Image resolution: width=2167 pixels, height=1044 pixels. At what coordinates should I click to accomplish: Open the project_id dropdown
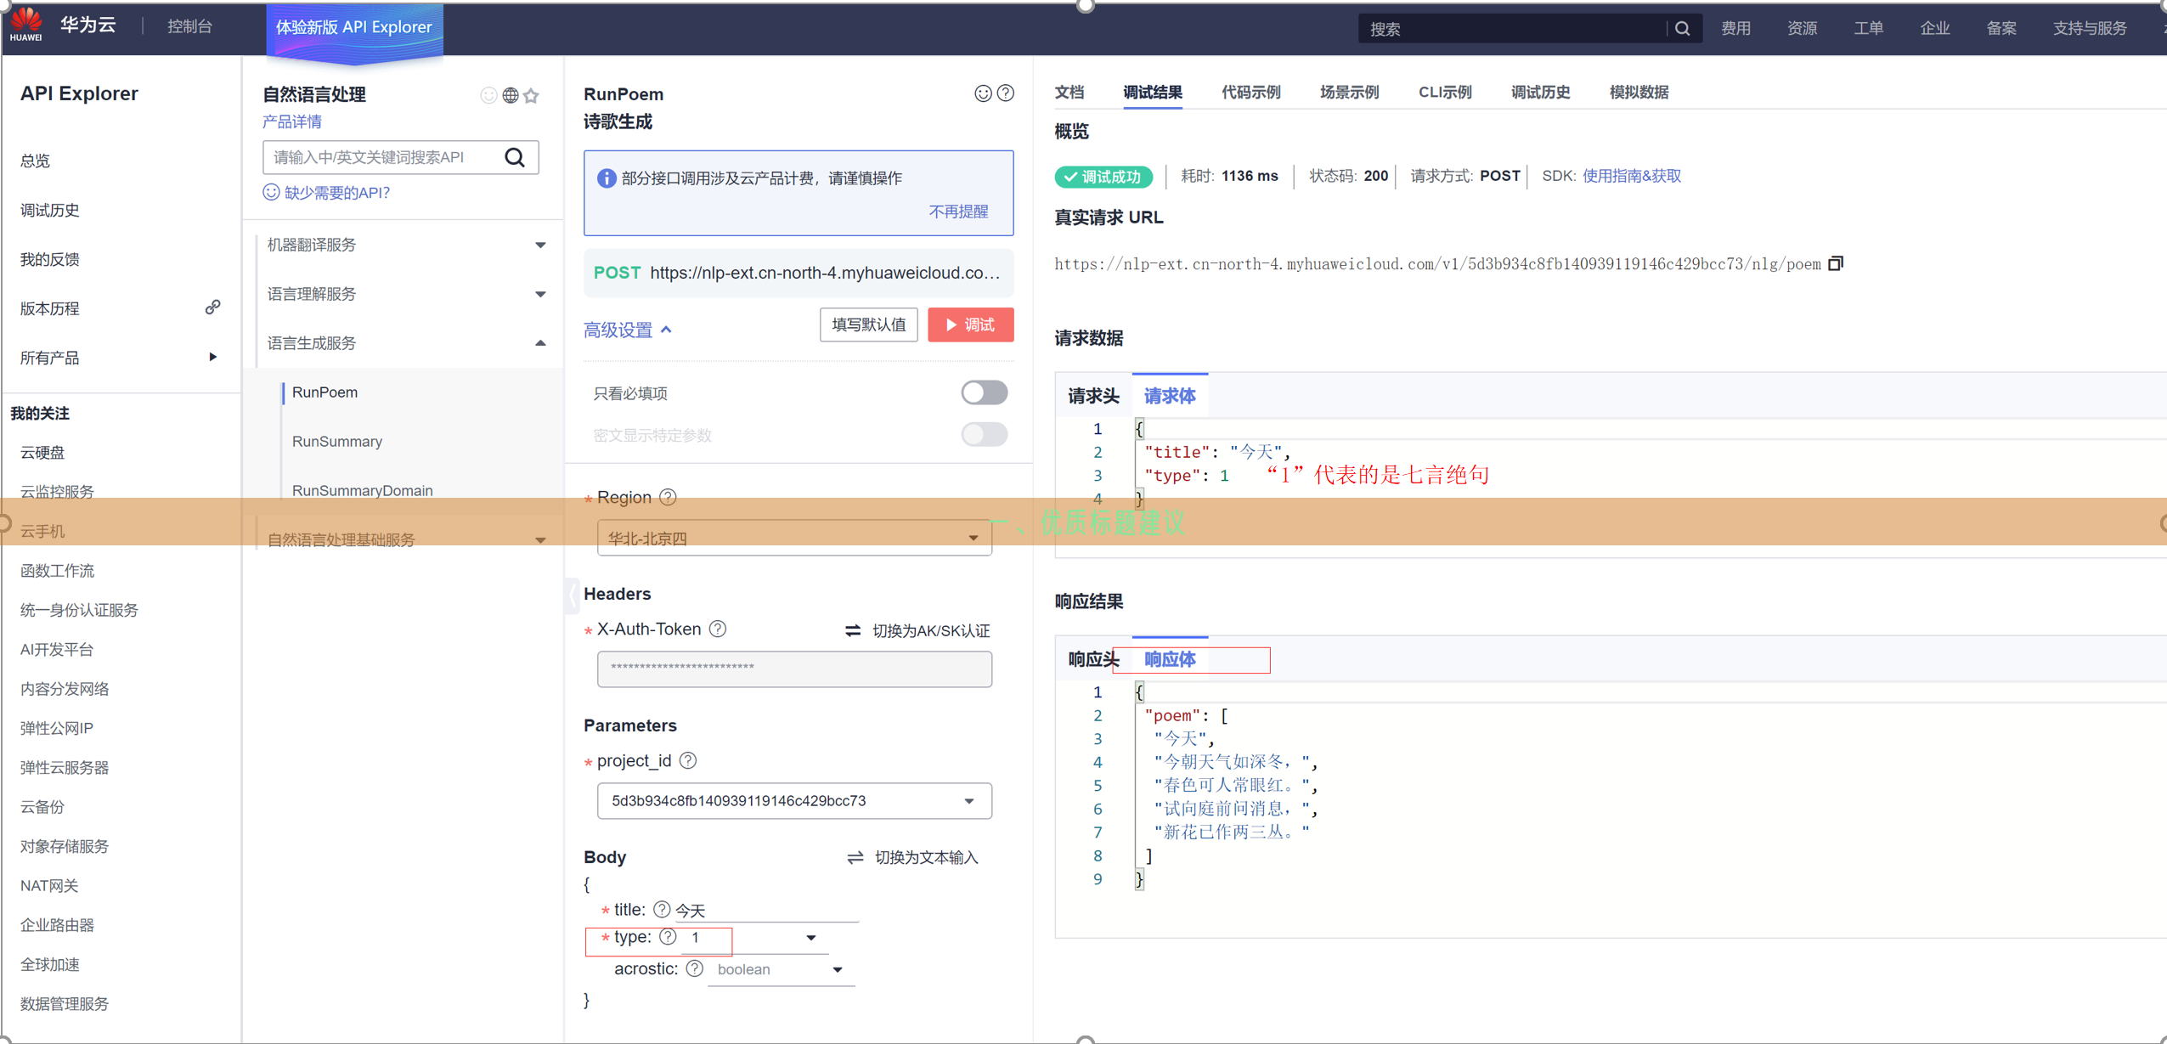[x=794, y=800]
